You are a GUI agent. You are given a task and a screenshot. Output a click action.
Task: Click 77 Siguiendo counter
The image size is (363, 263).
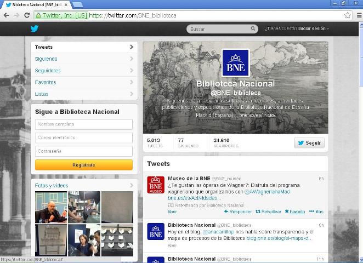[x=188, y=142]
